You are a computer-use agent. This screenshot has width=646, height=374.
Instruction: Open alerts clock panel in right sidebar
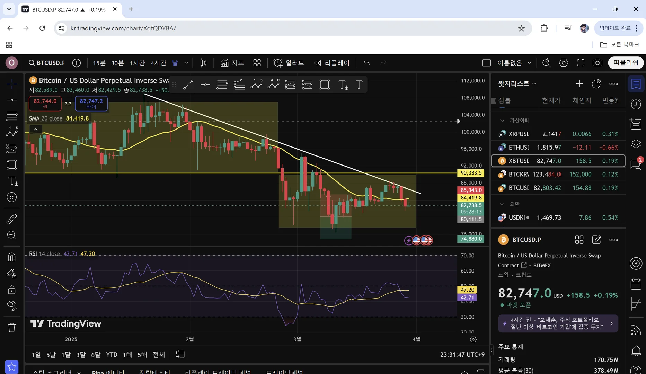636,104
